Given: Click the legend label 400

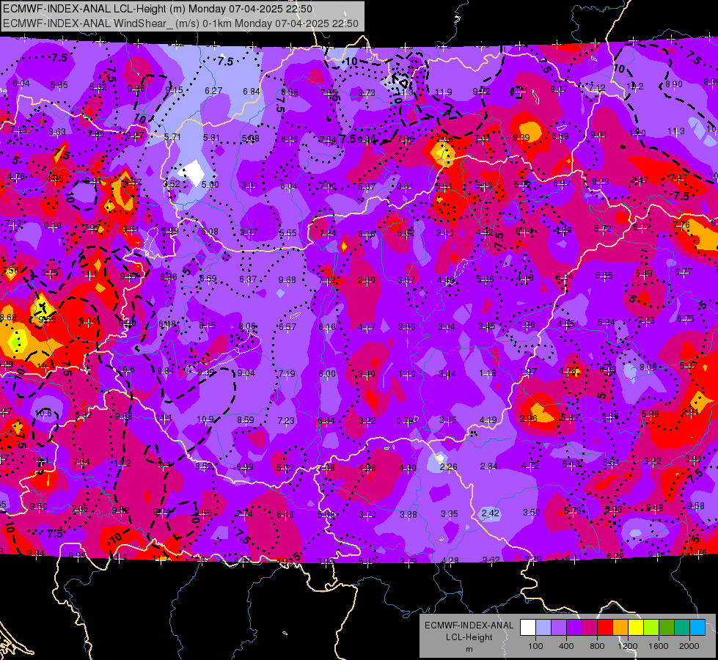Looking at the screenshot, I should coord(566,646).
